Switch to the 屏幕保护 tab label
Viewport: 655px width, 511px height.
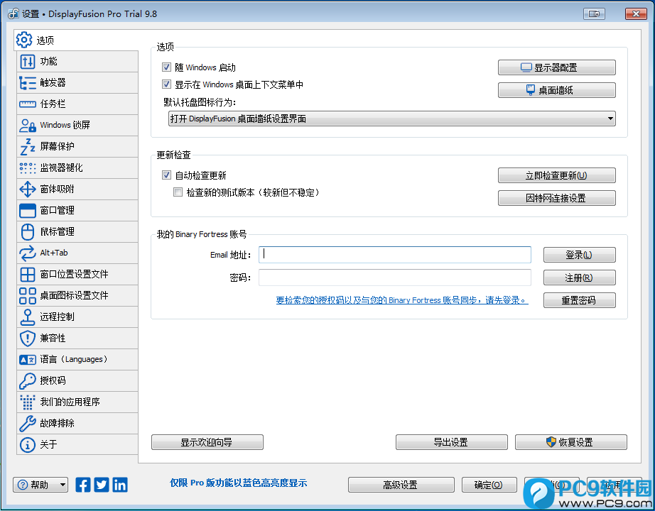point(57,146)
